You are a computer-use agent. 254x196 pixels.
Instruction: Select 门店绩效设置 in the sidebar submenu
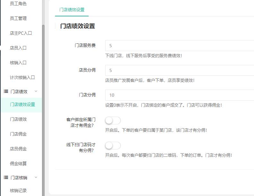tap(21, 104)
